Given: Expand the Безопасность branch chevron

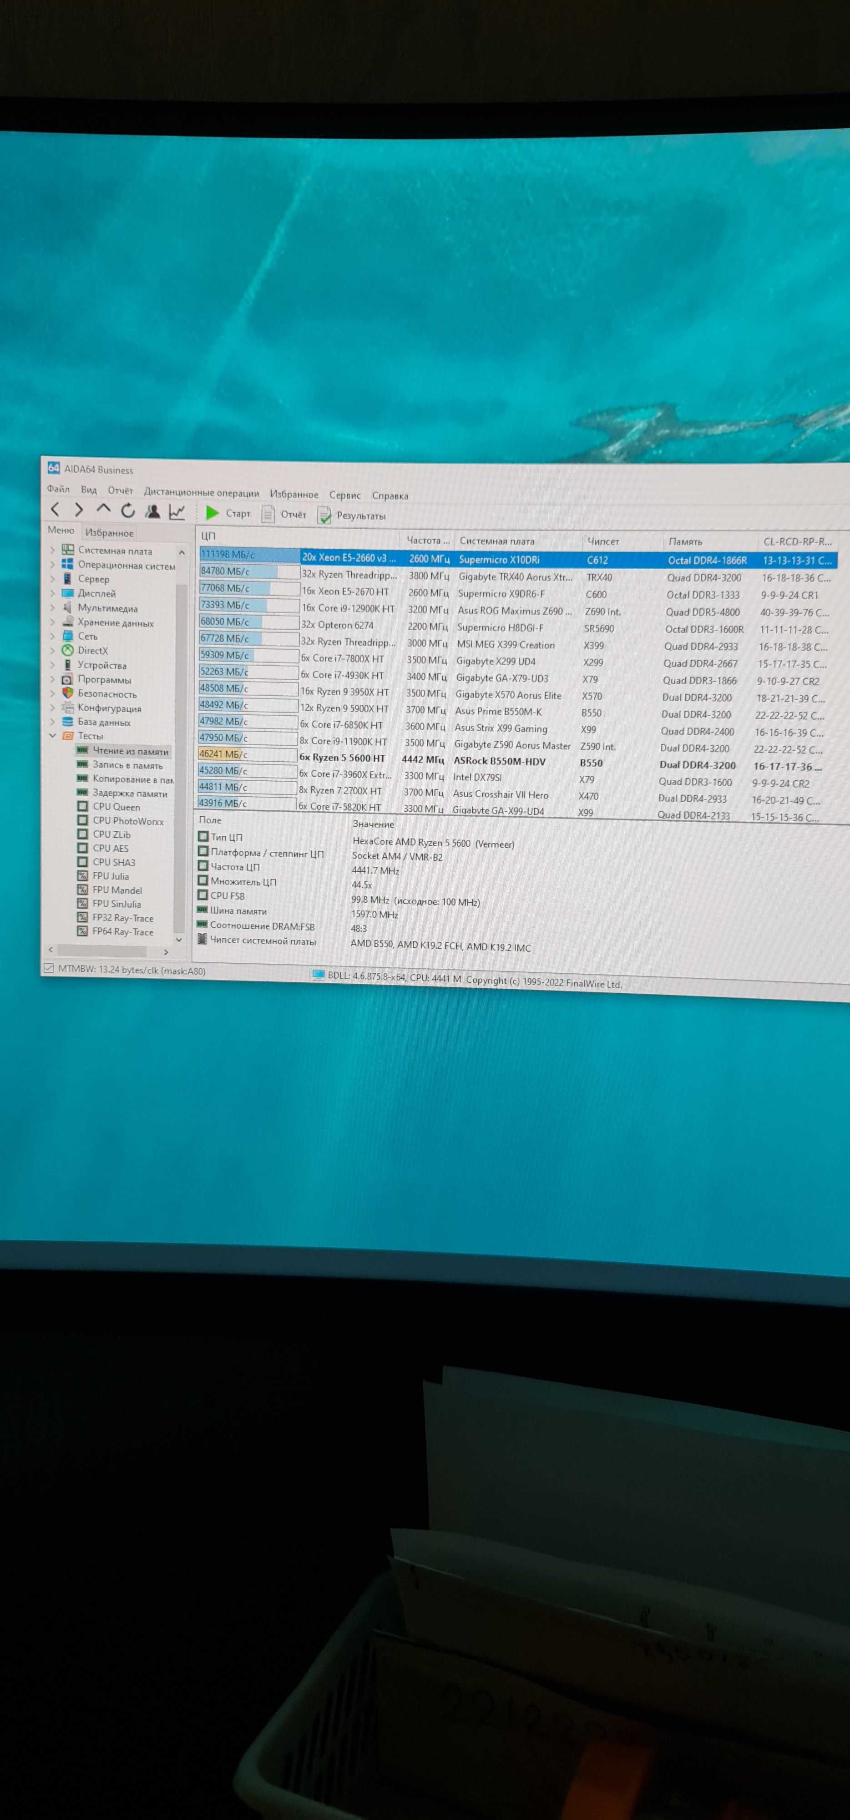Looking at the screenshot, I should [52, 693].
